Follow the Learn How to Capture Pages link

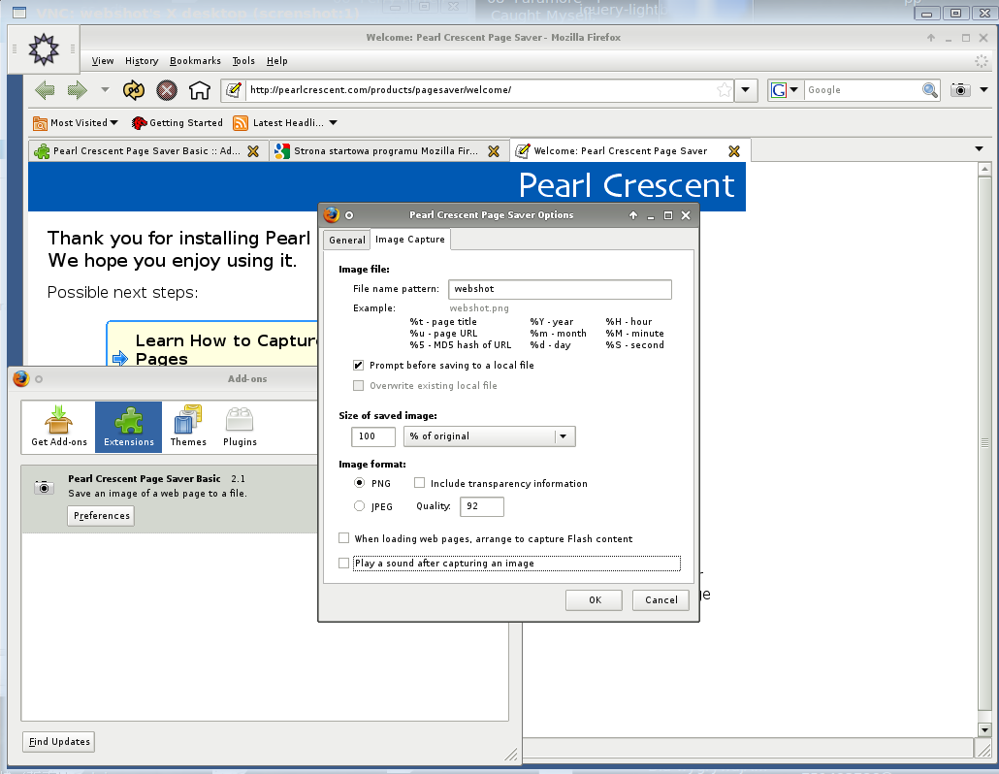pyautogui.click(x=226, y=349)
